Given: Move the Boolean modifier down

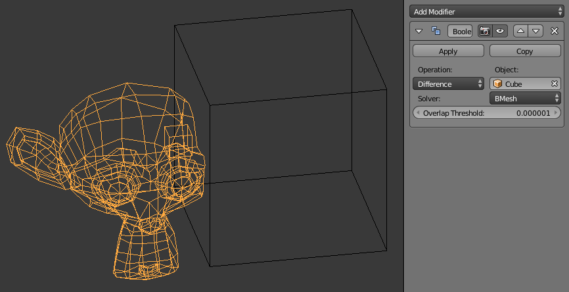Looking at the screenshot, I should point(535,31).
